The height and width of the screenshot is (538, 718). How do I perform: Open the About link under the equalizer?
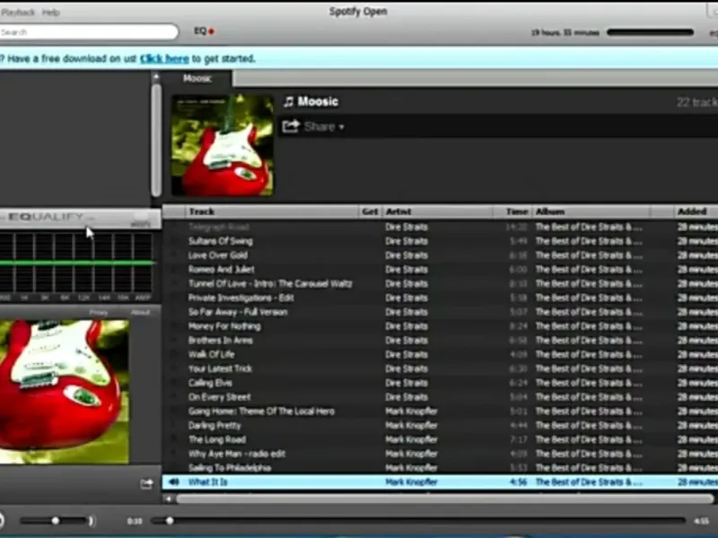click(x=140, y=312)
